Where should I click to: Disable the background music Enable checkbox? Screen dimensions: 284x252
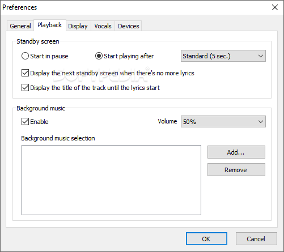point(26,122)
